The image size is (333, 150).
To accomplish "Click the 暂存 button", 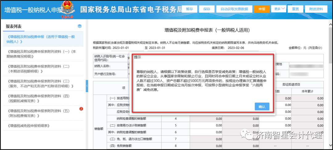I will [x=189, y=9].
